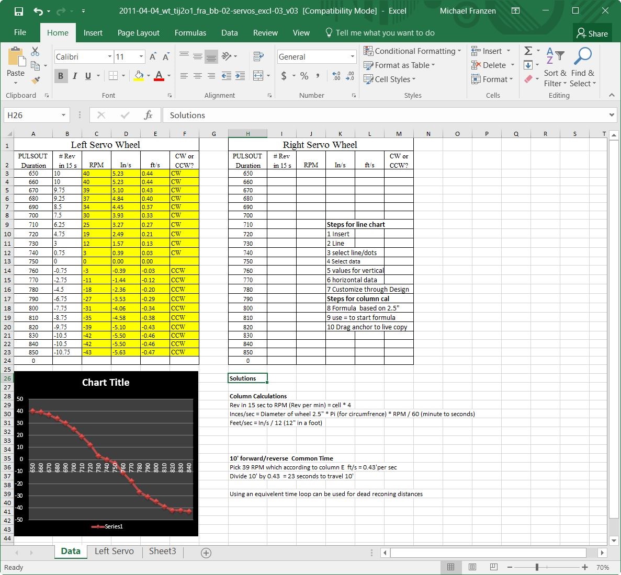Switch to the Insert ribbon tab
The width and height of the screenshot is (621, 575).
pos(93,33)
